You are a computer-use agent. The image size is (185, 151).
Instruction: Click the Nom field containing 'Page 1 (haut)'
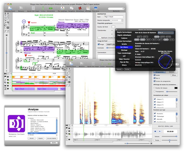[x=114, y=17]
